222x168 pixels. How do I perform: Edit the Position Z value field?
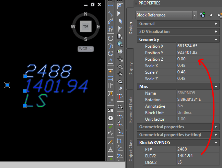[198, 59]
